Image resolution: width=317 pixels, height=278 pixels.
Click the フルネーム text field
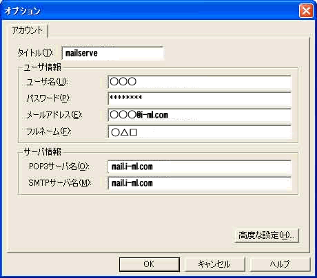(x=200, y=131)
